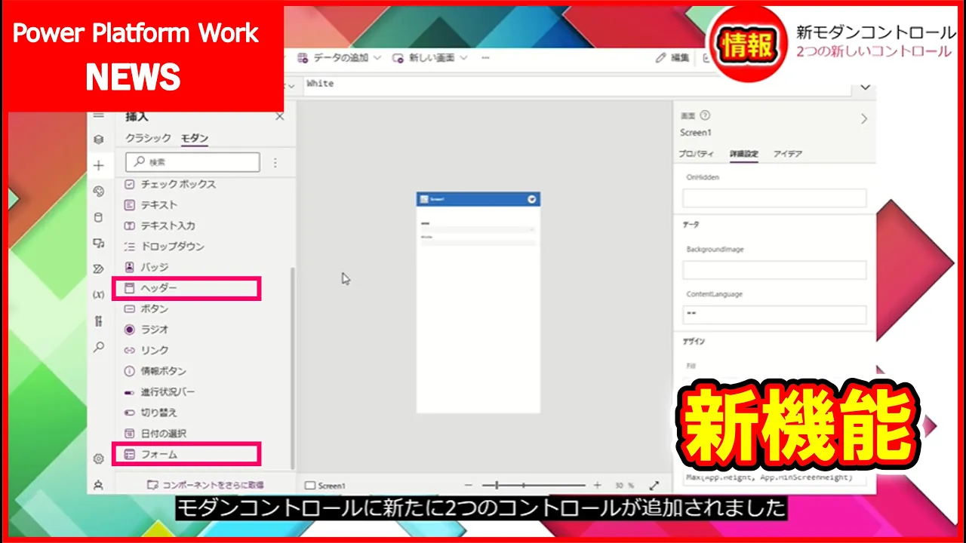Collapse the properties pane with chevron
The image size is (966, 543).
pos(864,118)
